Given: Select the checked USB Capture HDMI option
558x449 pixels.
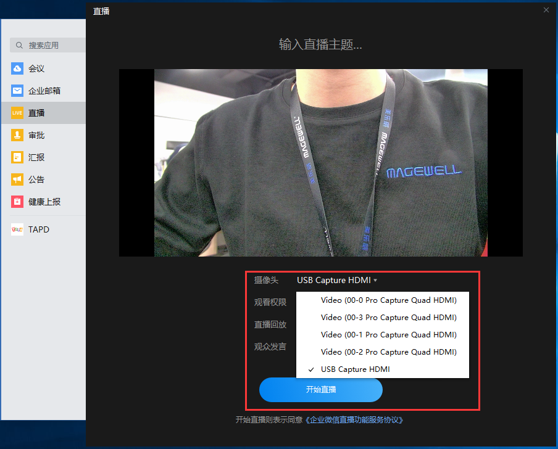Looking at the screenshot, I should point(383,369).
